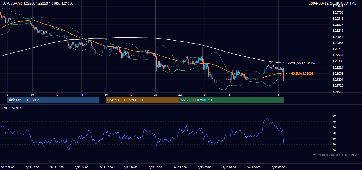This screenshot has width=362, height=170.
Task: Click the 3/12 18:00 time axis label
Action: click(131, 167)
